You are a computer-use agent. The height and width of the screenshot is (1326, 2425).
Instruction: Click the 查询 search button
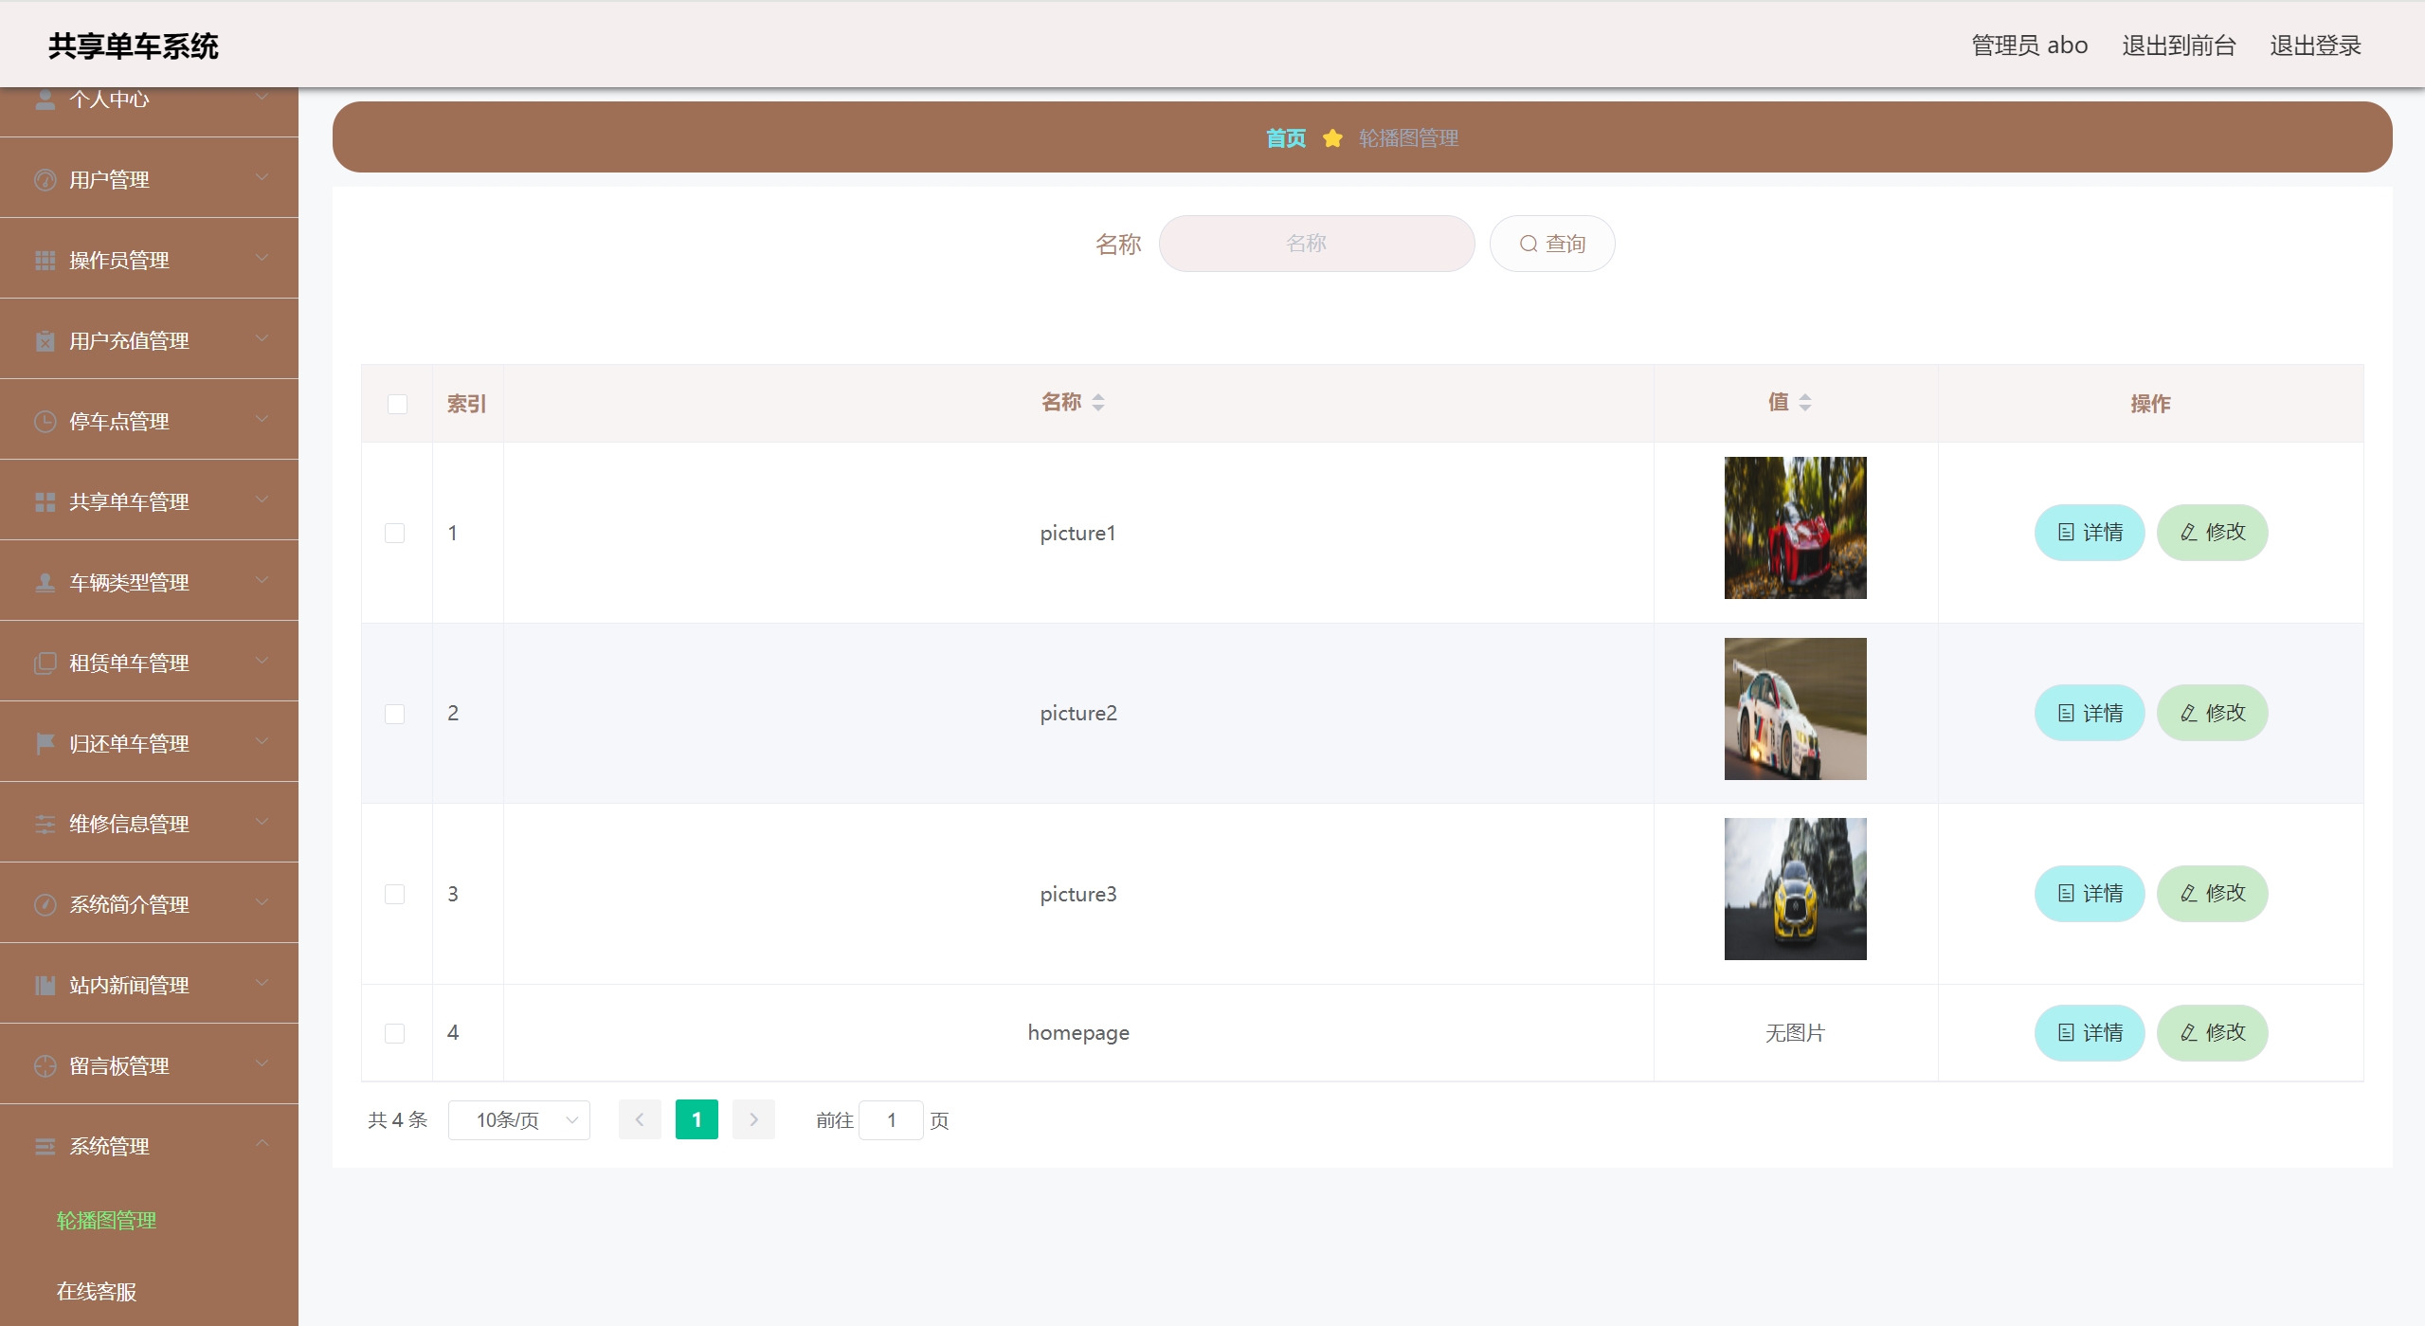click(1551, 244)
